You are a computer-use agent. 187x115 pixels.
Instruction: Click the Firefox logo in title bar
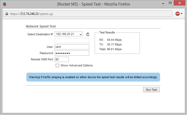click(x=5, y=4)
